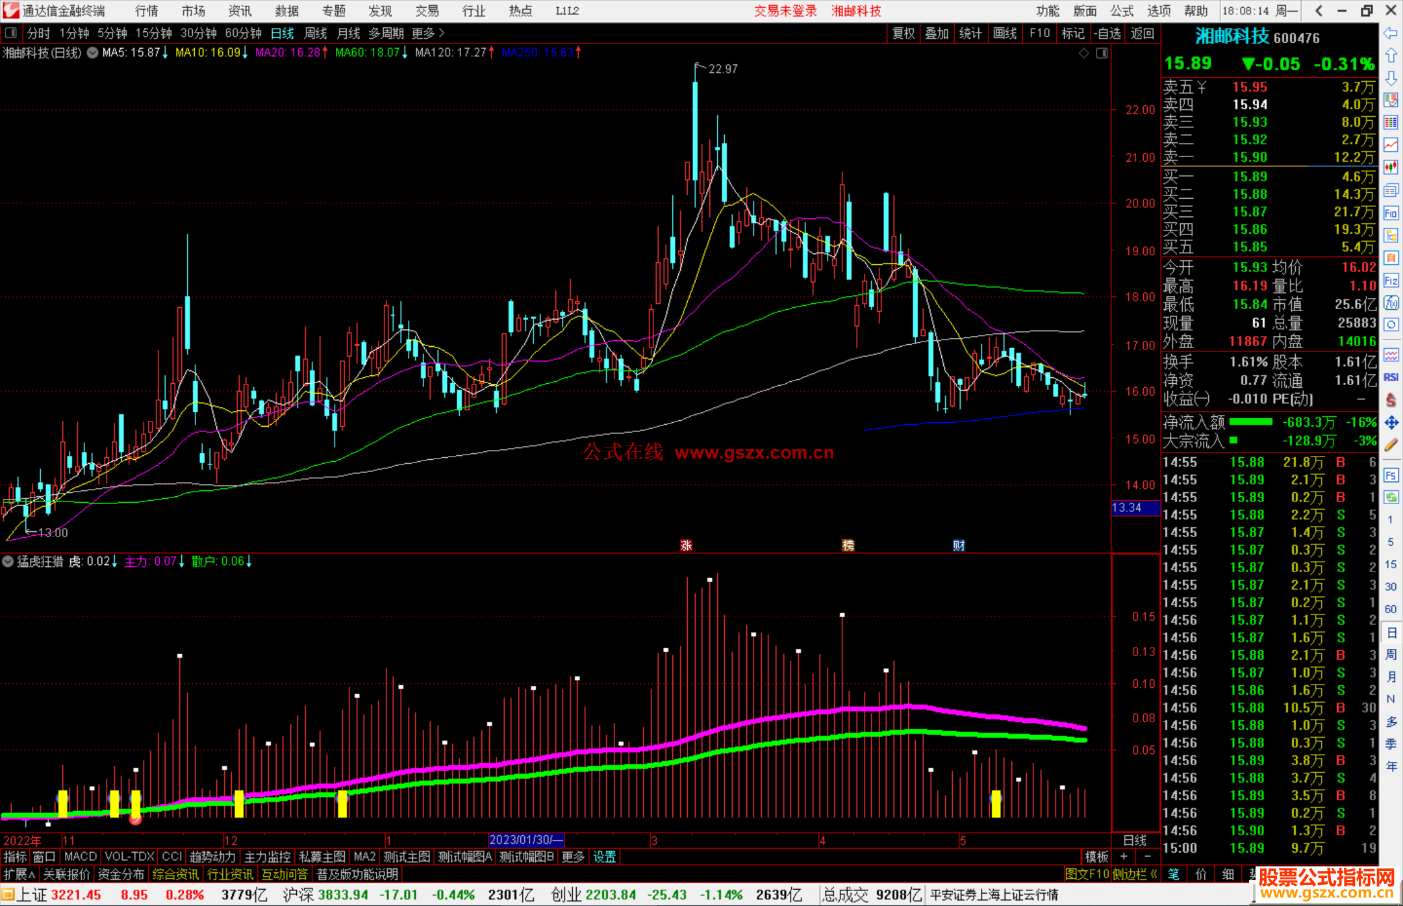This screenshot has width=1403, height=906.
Task: Click the f(x) formula icon in sidebar
Action: 1391,303
